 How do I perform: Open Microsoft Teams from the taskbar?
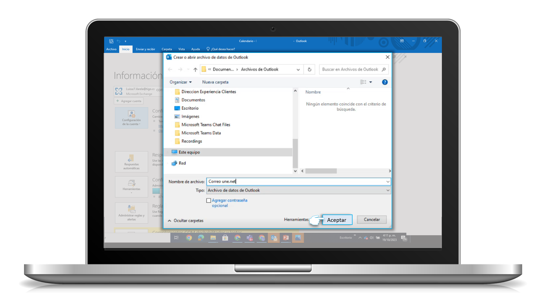point(249,238)
